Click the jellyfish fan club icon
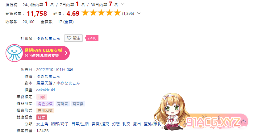The width and height of the screenshot is (258, 137). (14, 53)
